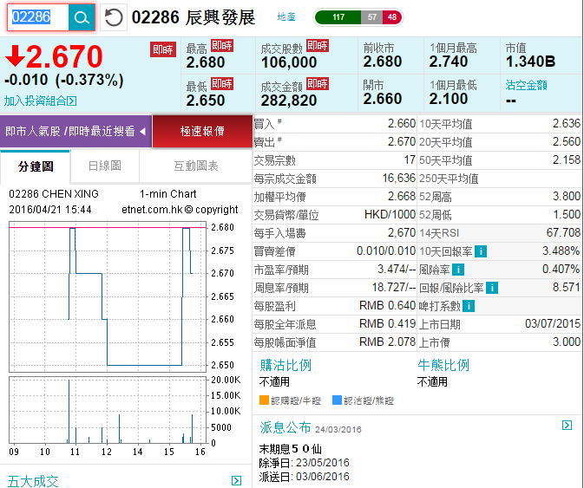This screenshot has height=488, width=584.
Task: Switch to the 日線圖 tab
Action: coord(104,166)
